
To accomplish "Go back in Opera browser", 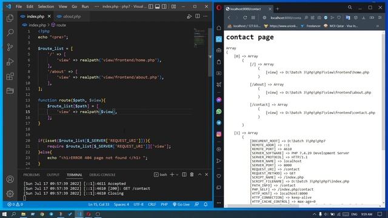I will tap(229, 18).
